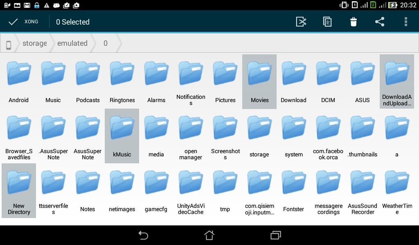This screenshot has width=419, height=245.
Task: Tap the recent apps button
Action: point(275,235)
